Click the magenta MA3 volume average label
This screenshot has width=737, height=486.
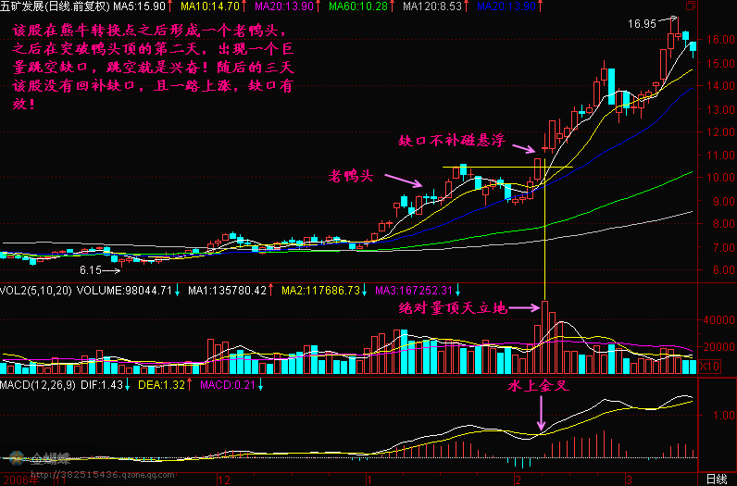point(402,290)
